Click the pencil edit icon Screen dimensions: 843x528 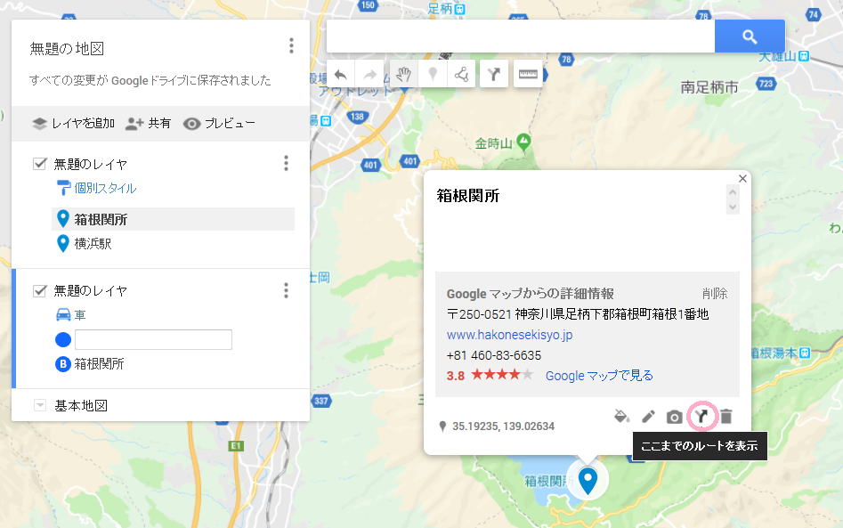pyautogui.click(x=648, y=416)
